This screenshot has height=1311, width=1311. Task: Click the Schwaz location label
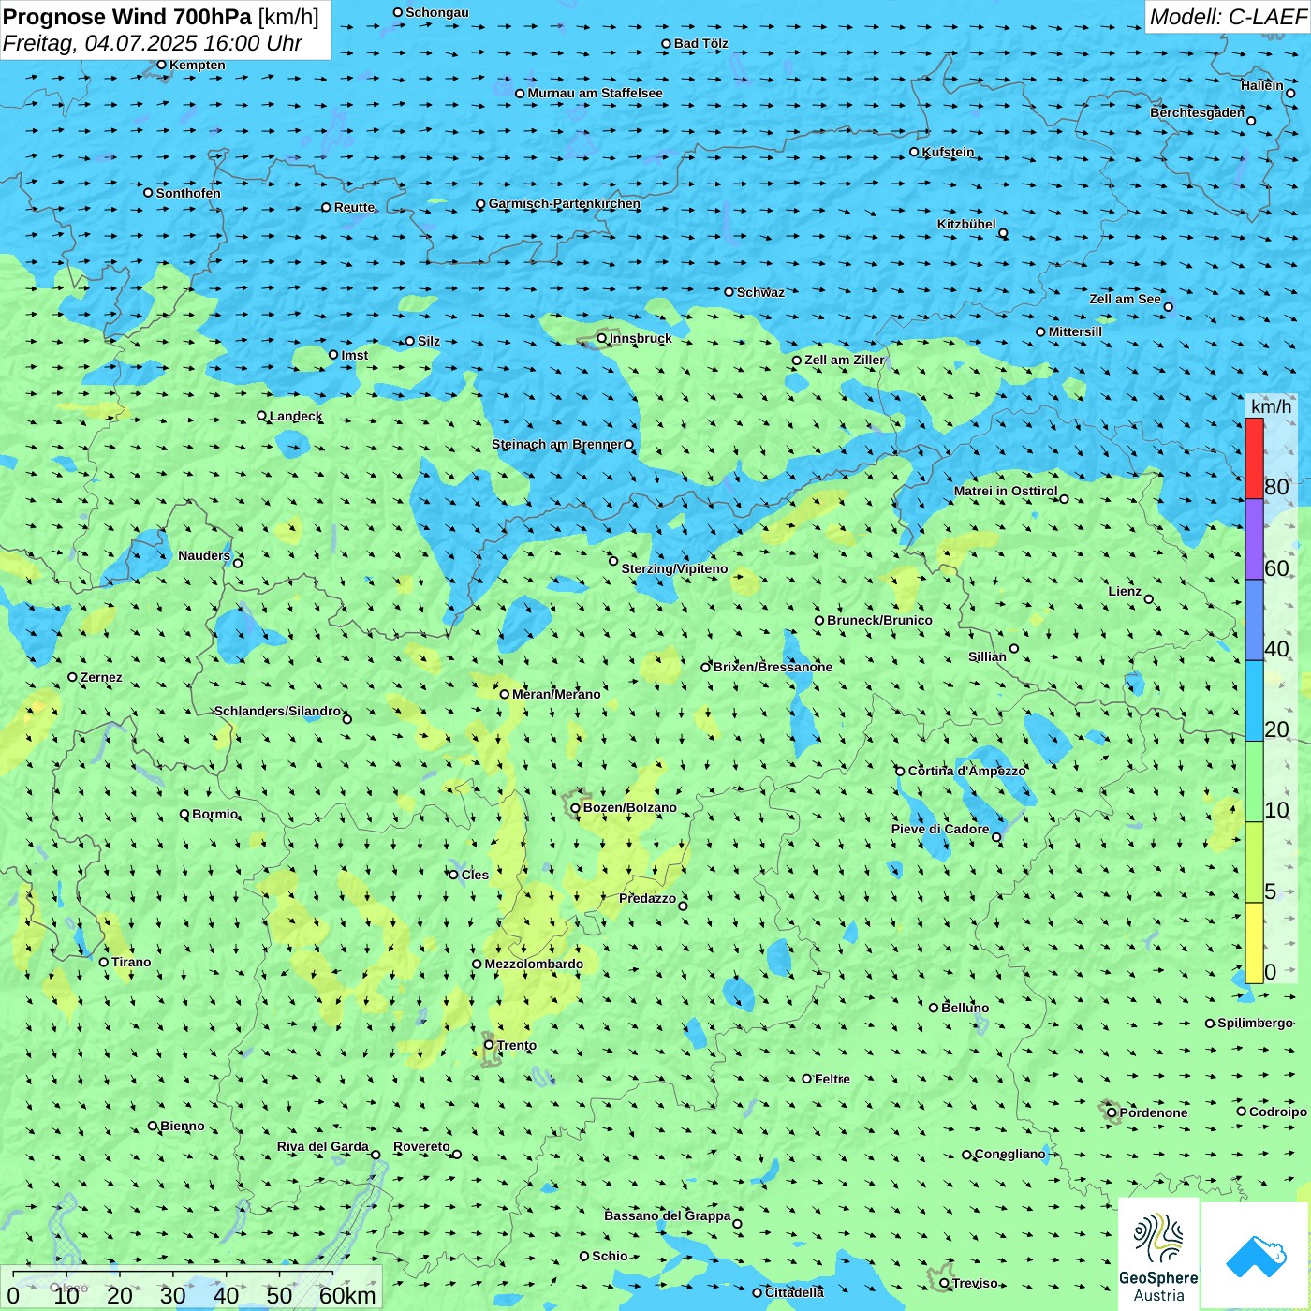click(760, 292)
